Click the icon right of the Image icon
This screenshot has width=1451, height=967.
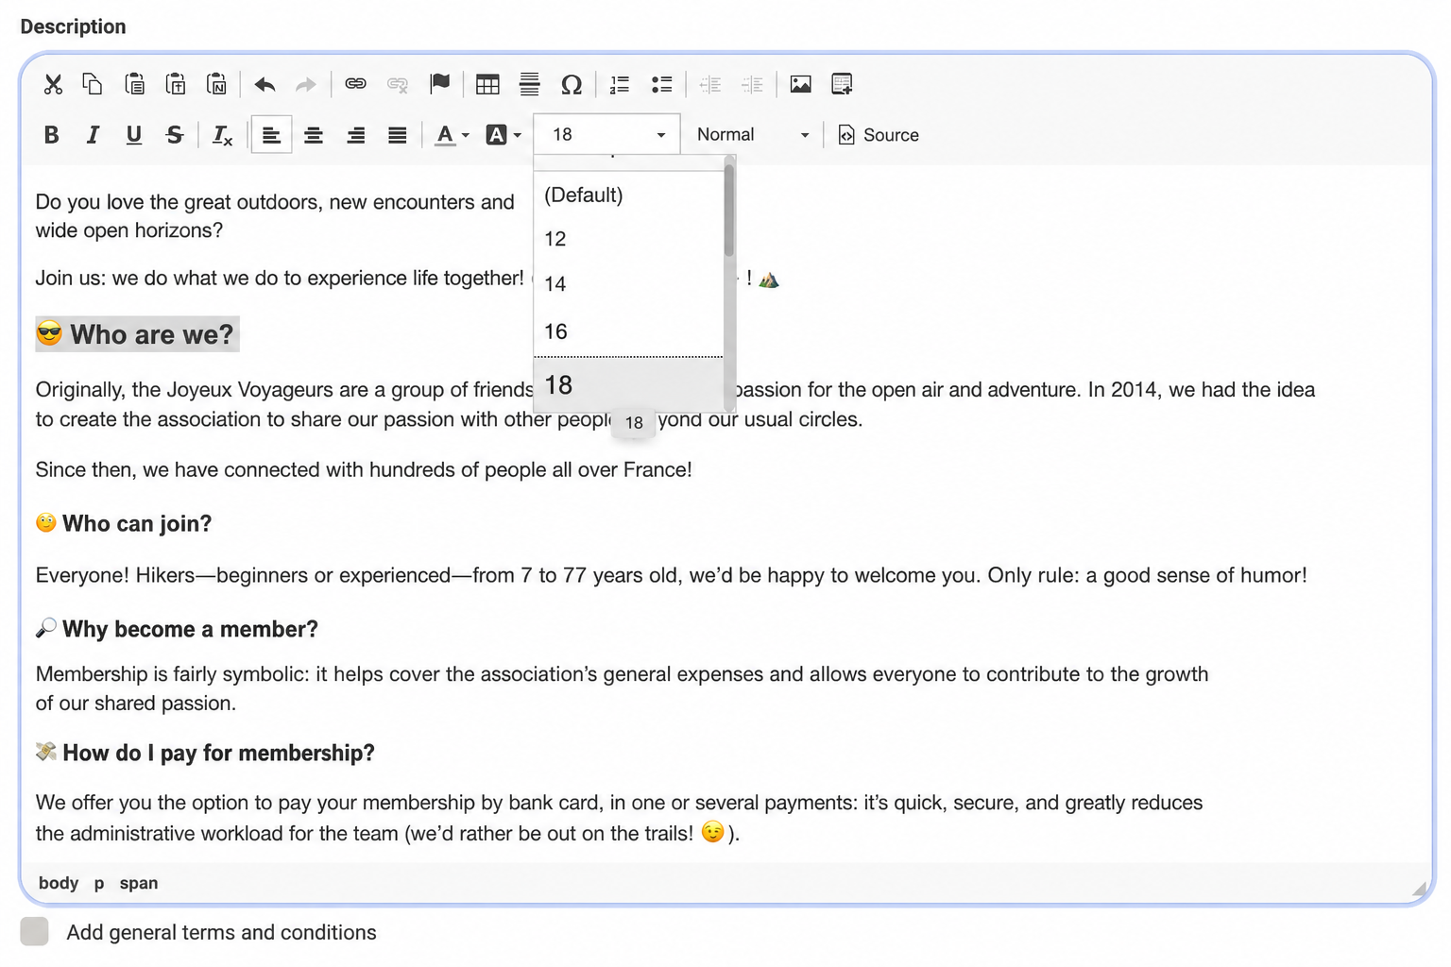point(842,84)
